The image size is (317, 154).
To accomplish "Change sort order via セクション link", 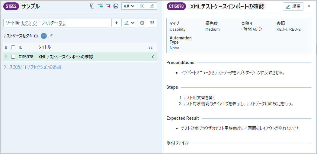I will (29, 23).
